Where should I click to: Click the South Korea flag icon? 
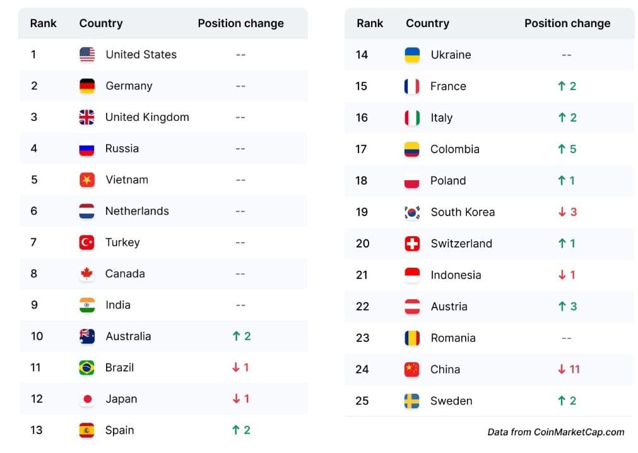click(x=412, y=212)
